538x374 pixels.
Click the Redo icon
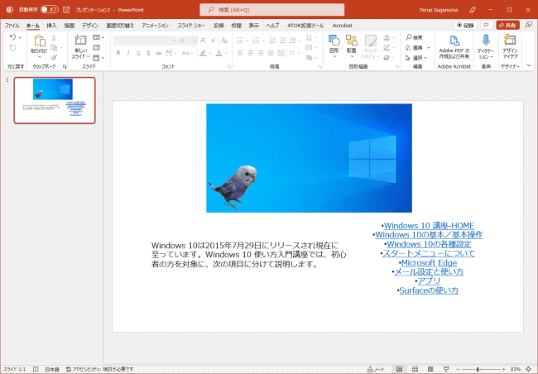tap(12, 48)
